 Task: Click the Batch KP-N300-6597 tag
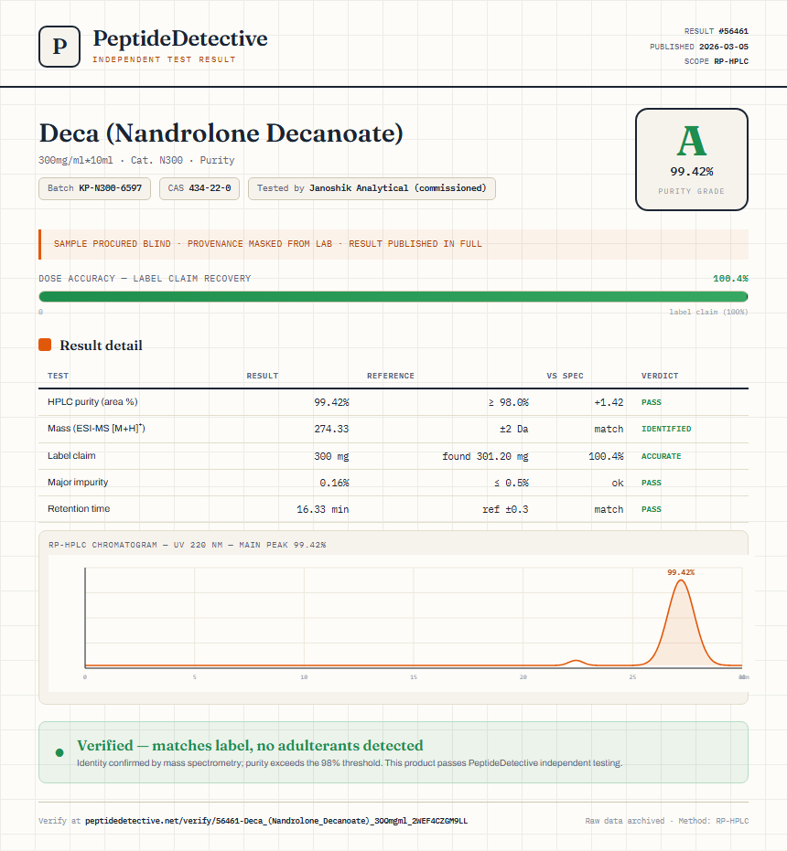pyautogui.click(x=94, y=188)
